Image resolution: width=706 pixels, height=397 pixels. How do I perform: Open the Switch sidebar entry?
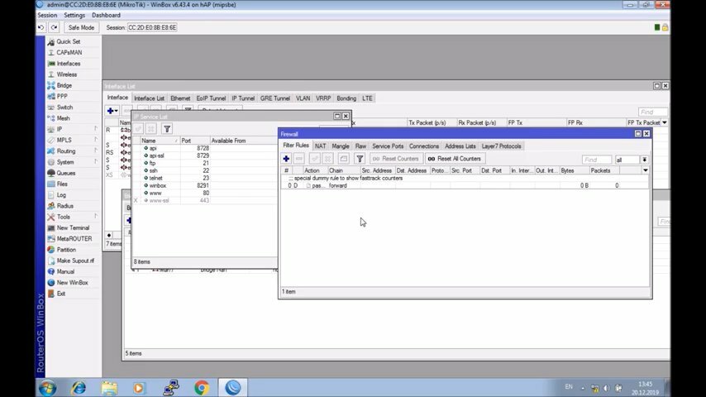[64, 108]
